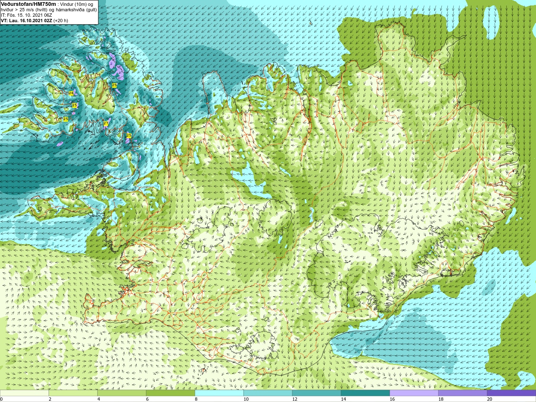Click the scale tick label '0'
Screen dimensions: 536x402
point(2,399)
